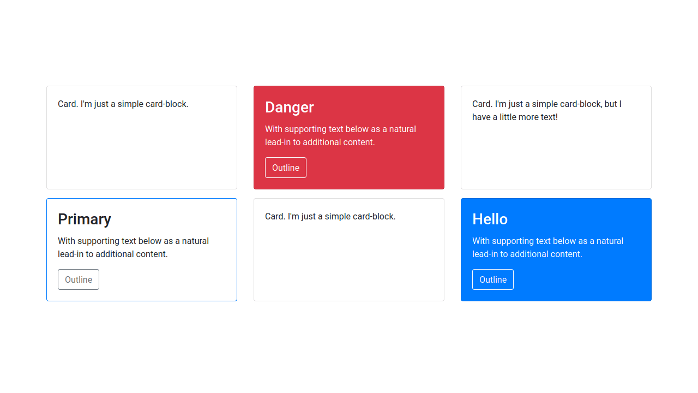Click the Outline button in the Hello card
The image size is (698, 393).
pos(493,279)
